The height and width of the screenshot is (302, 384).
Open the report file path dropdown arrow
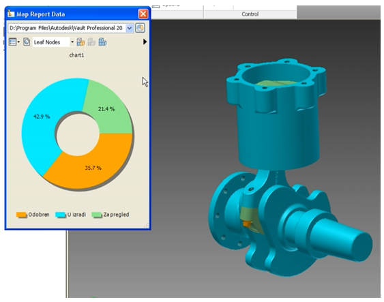(x=130, y=29)
